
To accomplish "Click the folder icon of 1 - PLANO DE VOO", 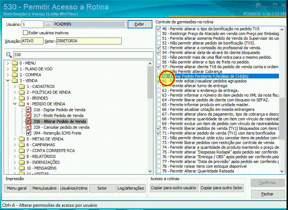I will tap(15, 69).
